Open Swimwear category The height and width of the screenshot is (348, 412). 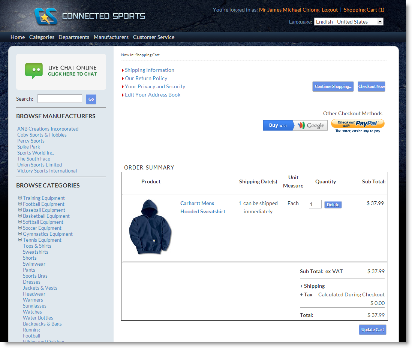coord(34,264)
